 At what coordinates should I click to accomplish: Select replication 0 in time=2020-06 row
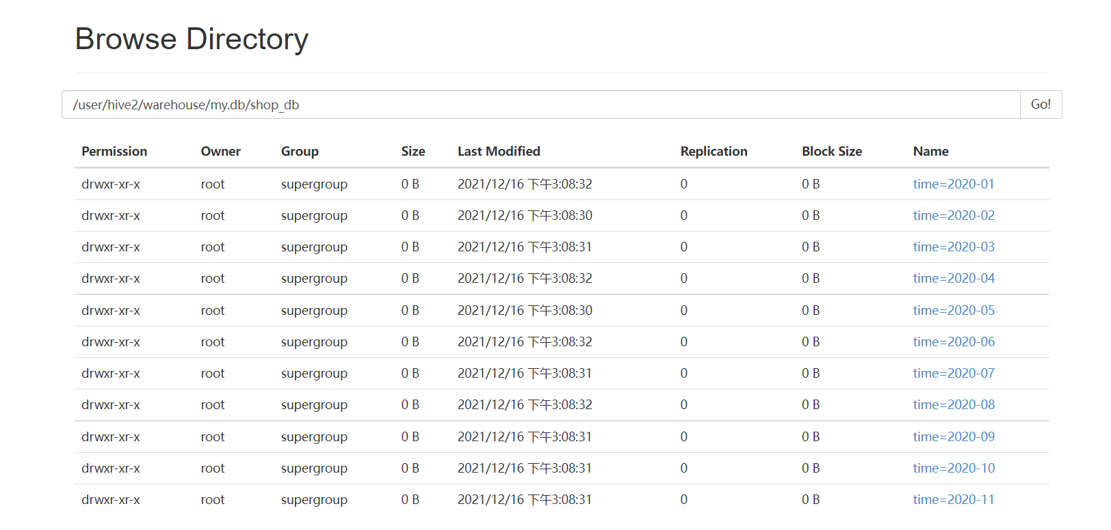683,341
